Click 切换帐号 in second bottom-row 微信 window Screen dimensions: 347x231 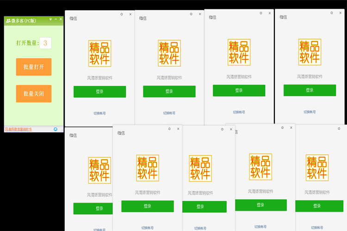148,228
